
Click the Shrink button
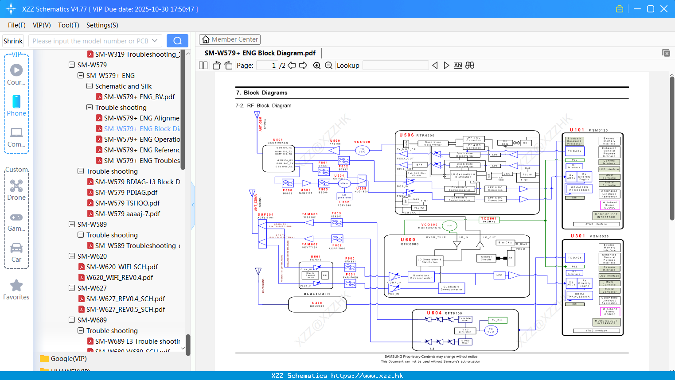click(x=13, y=41)
